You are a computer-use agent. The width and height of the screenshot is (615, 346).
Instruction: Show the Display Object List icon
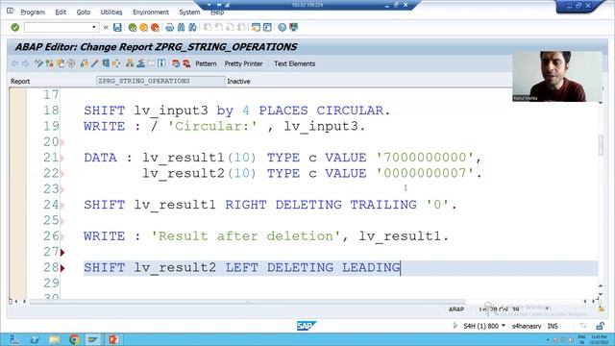pos(130,63)
